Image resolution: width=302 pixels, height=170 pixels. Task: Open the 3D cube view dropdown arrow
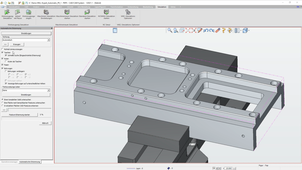pos(249,30)
